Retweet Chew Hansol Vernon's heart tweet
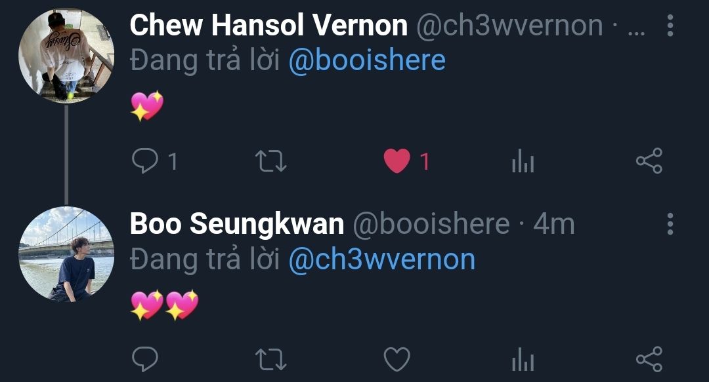This screenshot has width=709, height=382. (x=271, y=161)
